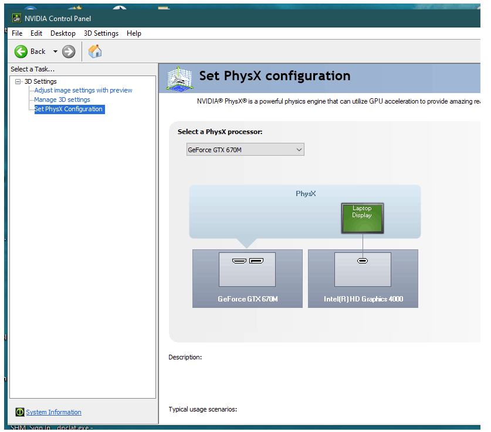This screenshot has height=432, width=491.
Task: Click the Description label
Action: point(185,357)
